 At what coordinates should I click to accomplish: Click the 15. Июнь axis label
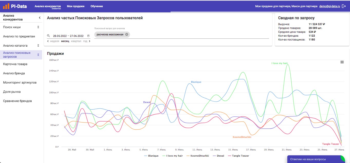click(x=233, y=149)
